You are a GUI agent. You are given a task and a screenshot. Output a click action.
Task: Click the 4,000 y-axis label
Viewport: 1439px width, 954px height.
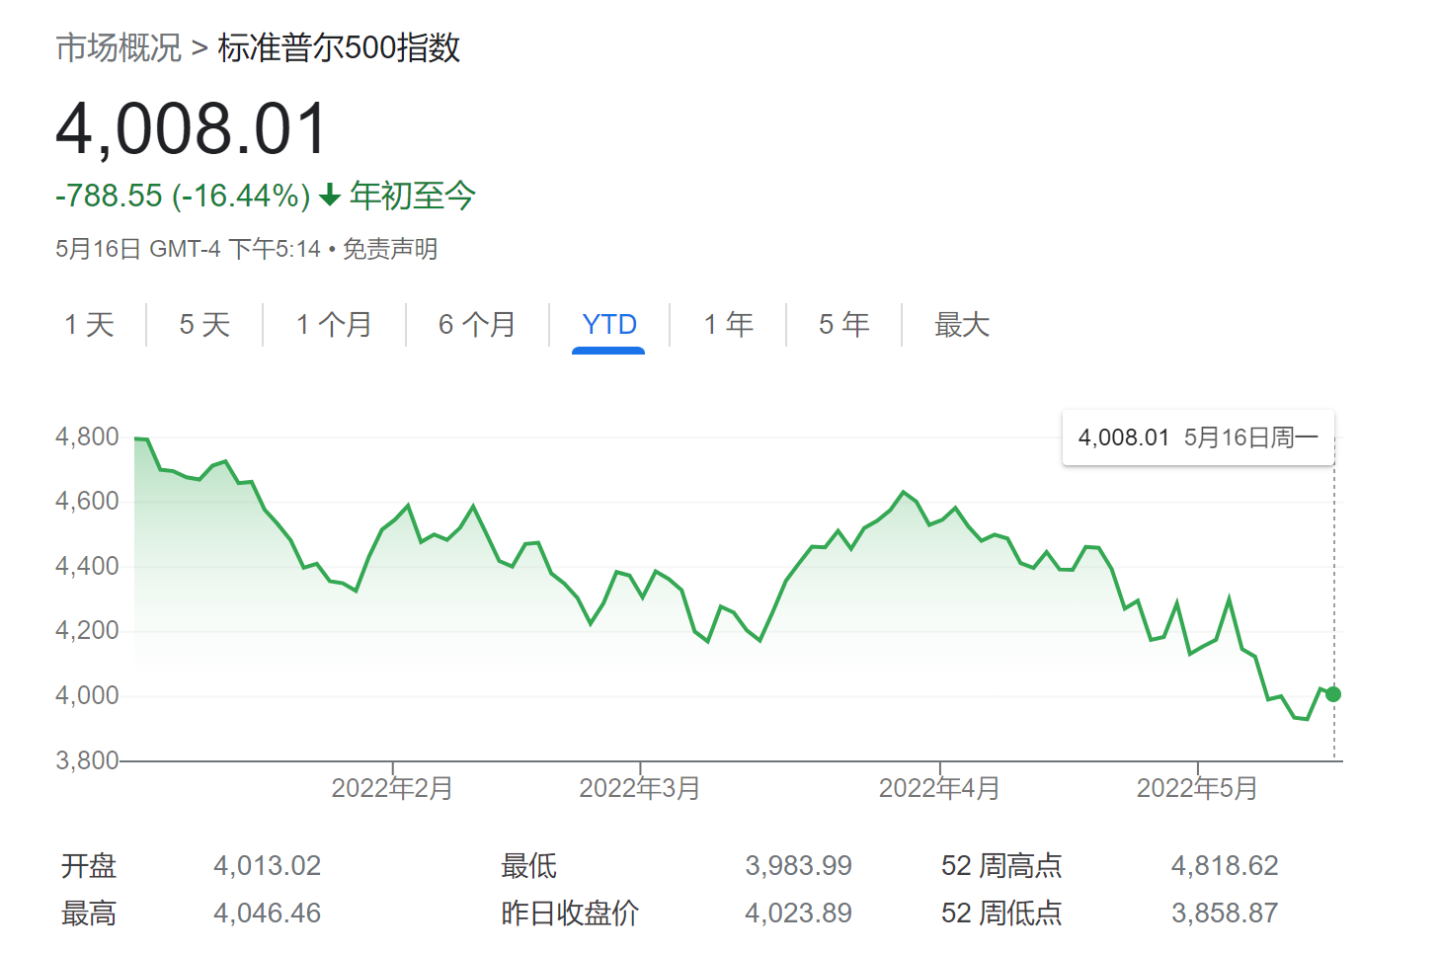[x=87, y=695]
